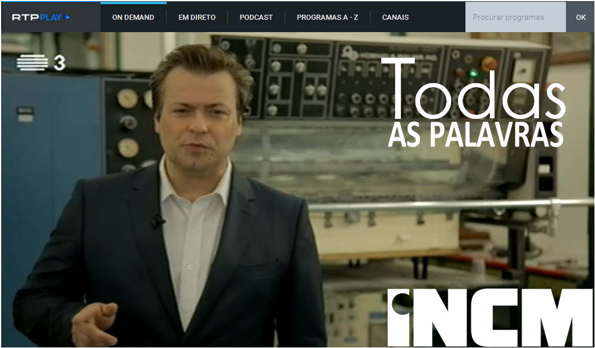Screen dimensions: 595x348
Task: Open the RTP Play logo home link
Action: pos(41,17)
